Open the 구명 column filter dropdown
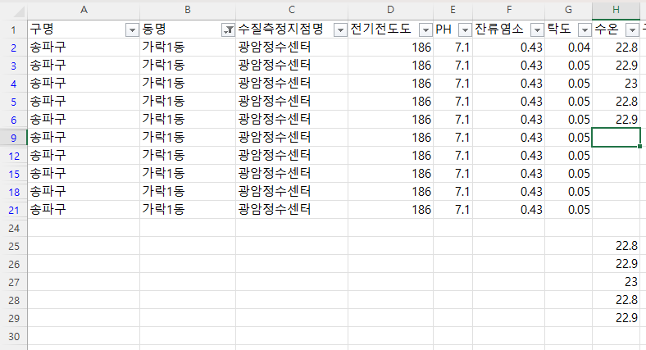Screen dimensions: 646x350 click(132, 30)
